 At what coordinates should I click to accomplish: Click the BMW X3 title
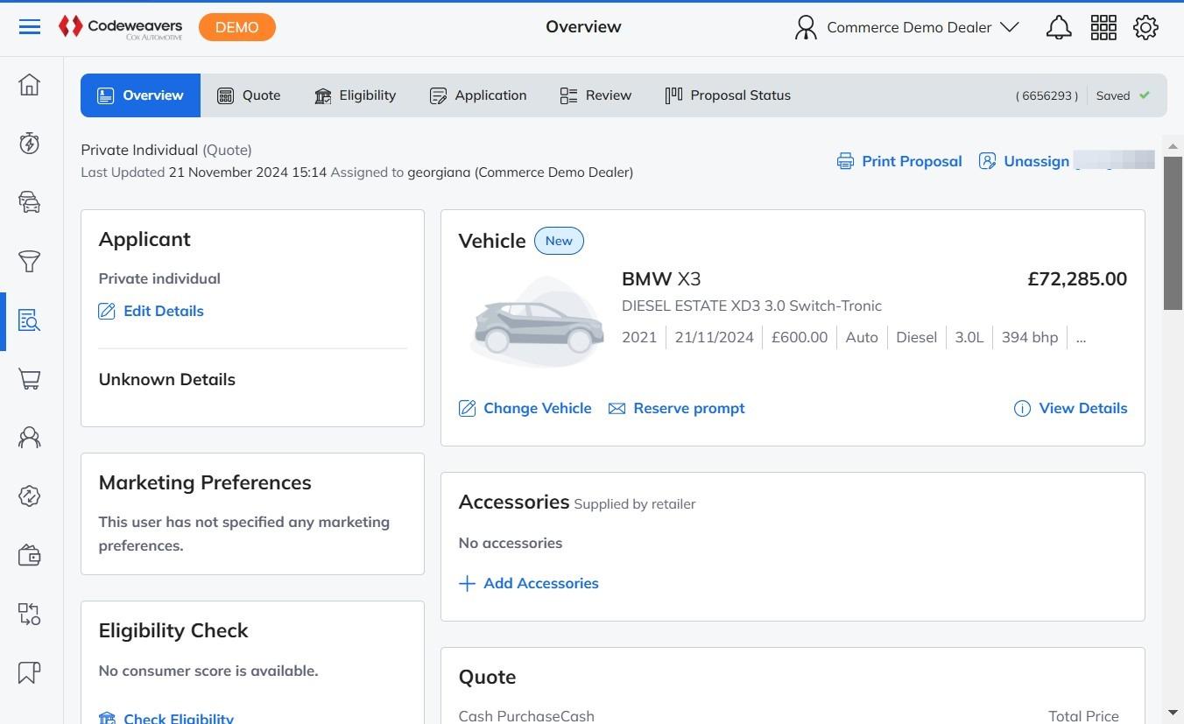661,279
